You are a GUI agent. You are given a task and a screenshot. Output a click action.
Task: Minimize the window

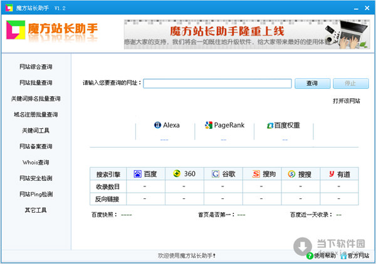click(356, 8)
